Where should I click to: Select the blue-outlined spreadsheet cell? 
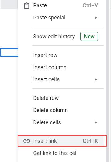point(9,52)
